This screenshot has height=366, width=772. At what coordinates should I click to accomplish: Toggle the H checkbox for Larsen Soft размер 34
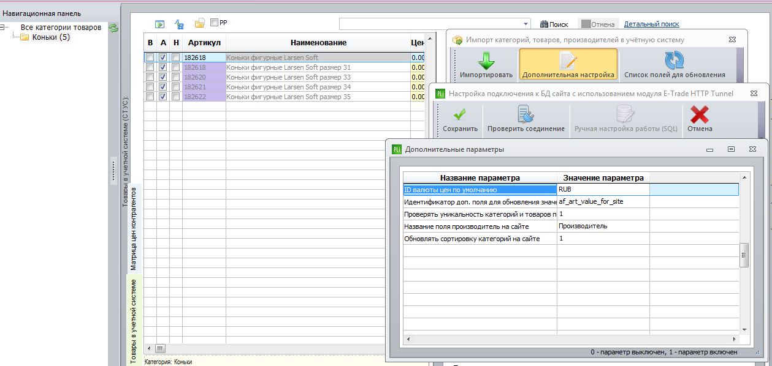point(176,87)
